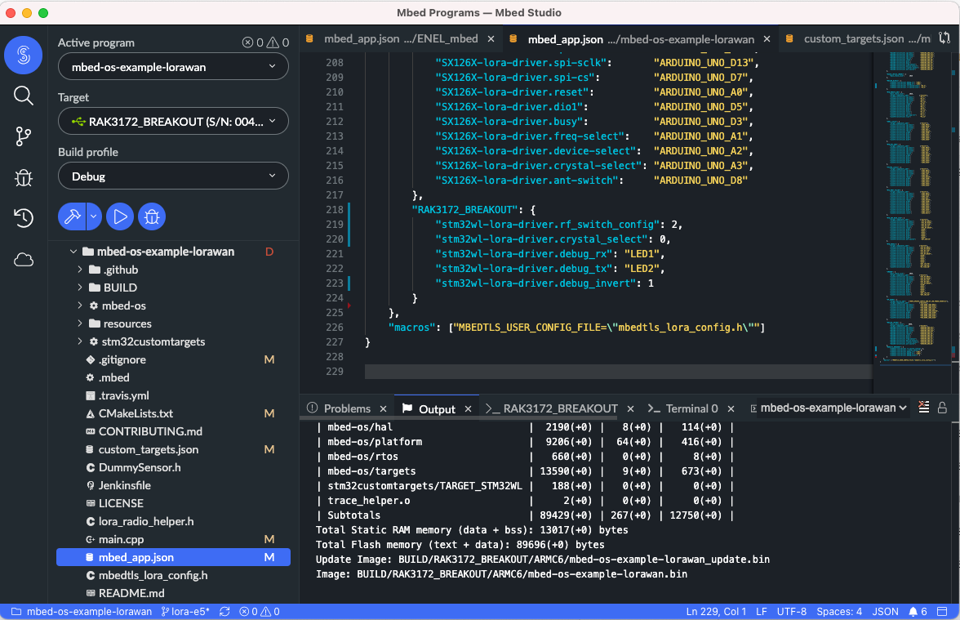Open the Source Control branch icon
This screenshot has height=620, width=960.
tap(23, 136)
